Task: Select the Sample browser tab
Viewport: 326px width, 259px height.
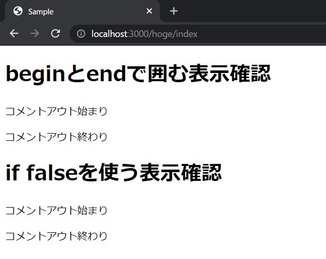Action: coord(82,11)
